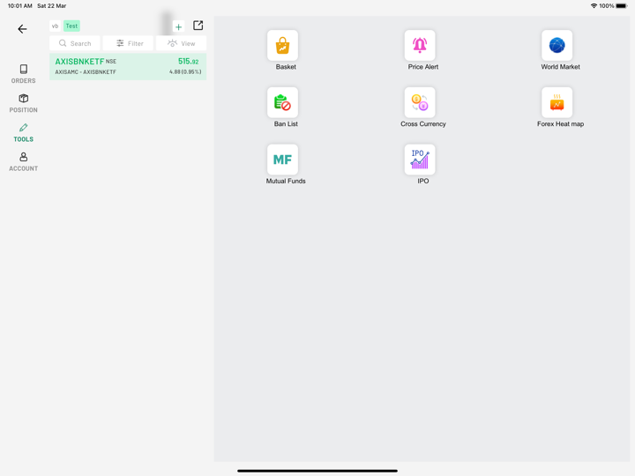Open the Price Alert tool
Image resolution: width=635 pixels, height=476 pixels.
(420, 45)
